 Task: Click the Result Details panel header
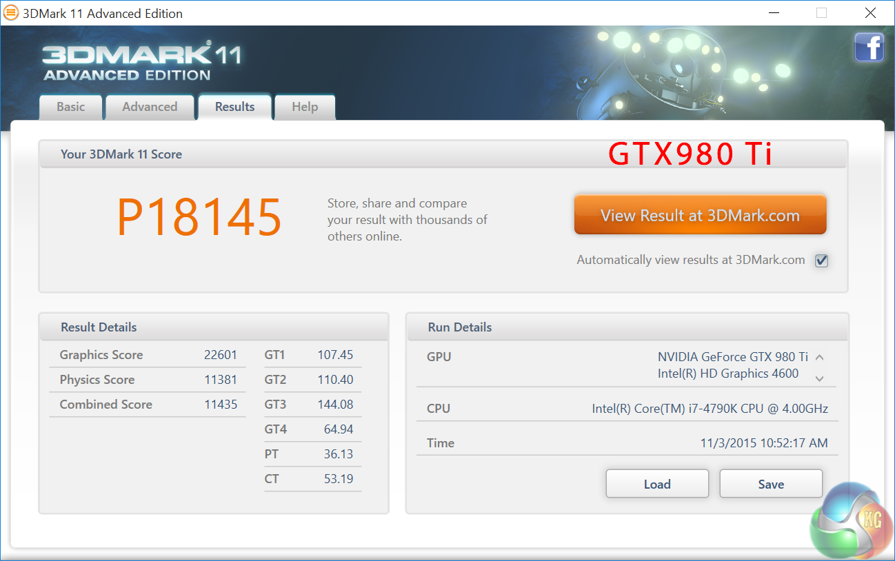pos(214,327)
